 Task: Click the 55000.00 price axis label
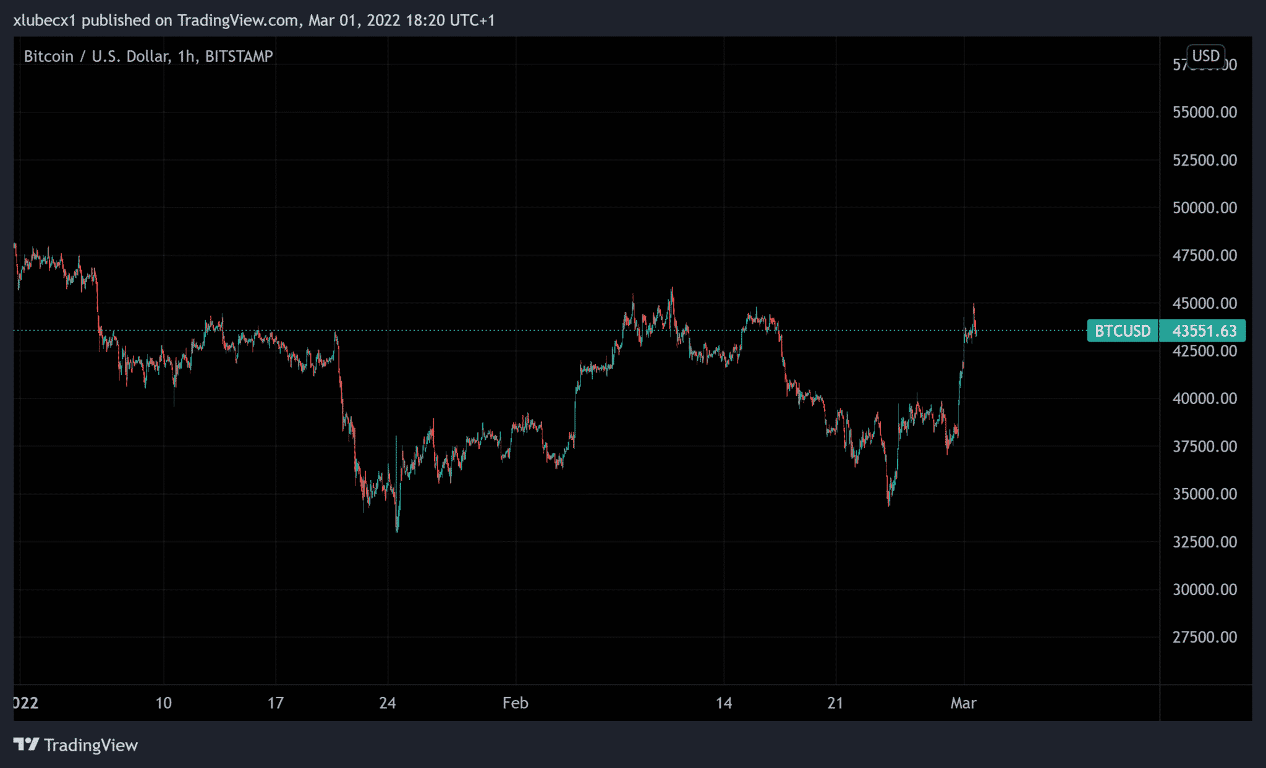pos(1204,112)
